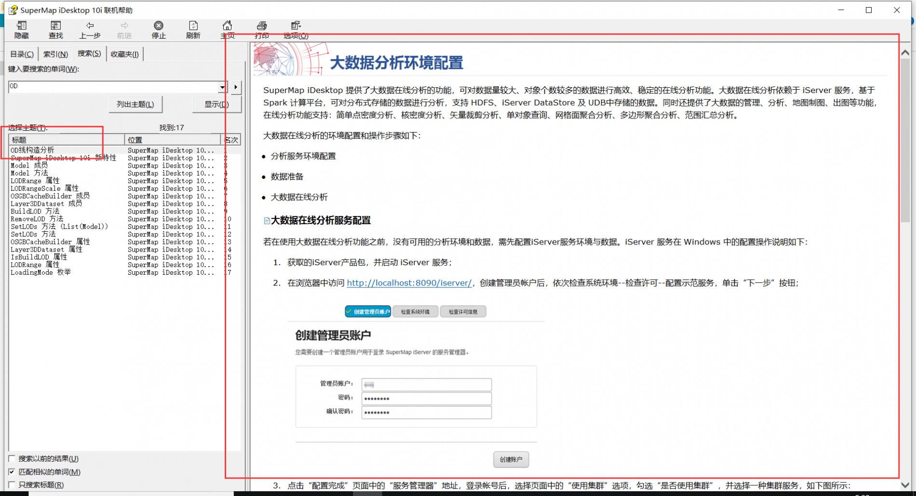Minimize the help window
Viewport: 916px width, 496px height.
(x=841, y=10)
